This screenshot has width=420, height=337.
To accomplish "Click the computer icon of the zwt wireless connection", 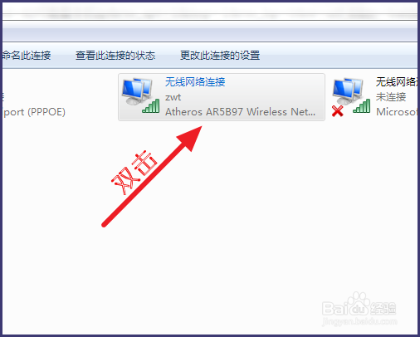I will click(137, 91).
